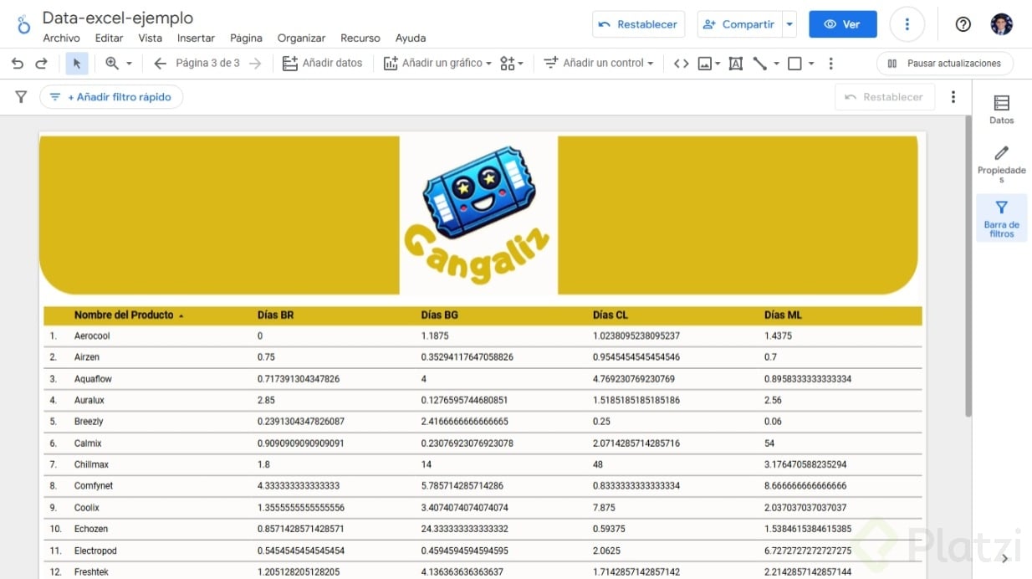Open Barra de filtros panel
This screenshot has height=579, width=1032.
click(x=1001, y=218)
